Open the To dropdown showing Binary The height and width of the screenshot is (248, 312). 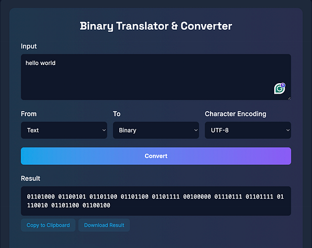156,130
